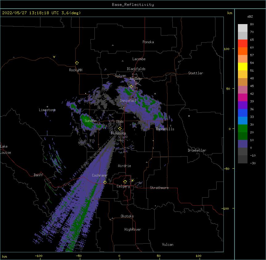Click the Lacombe city label
266x260 pixels.
(x=139, y=59)
